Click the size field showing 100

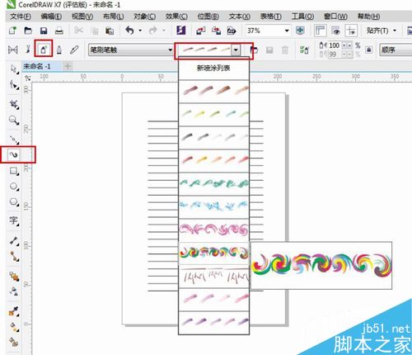335,45
